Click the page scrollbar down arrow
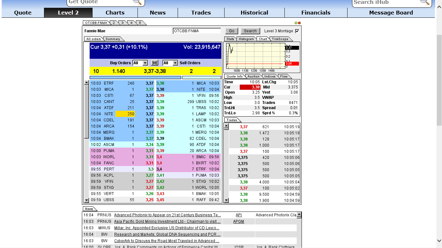 tap(439, 241)
